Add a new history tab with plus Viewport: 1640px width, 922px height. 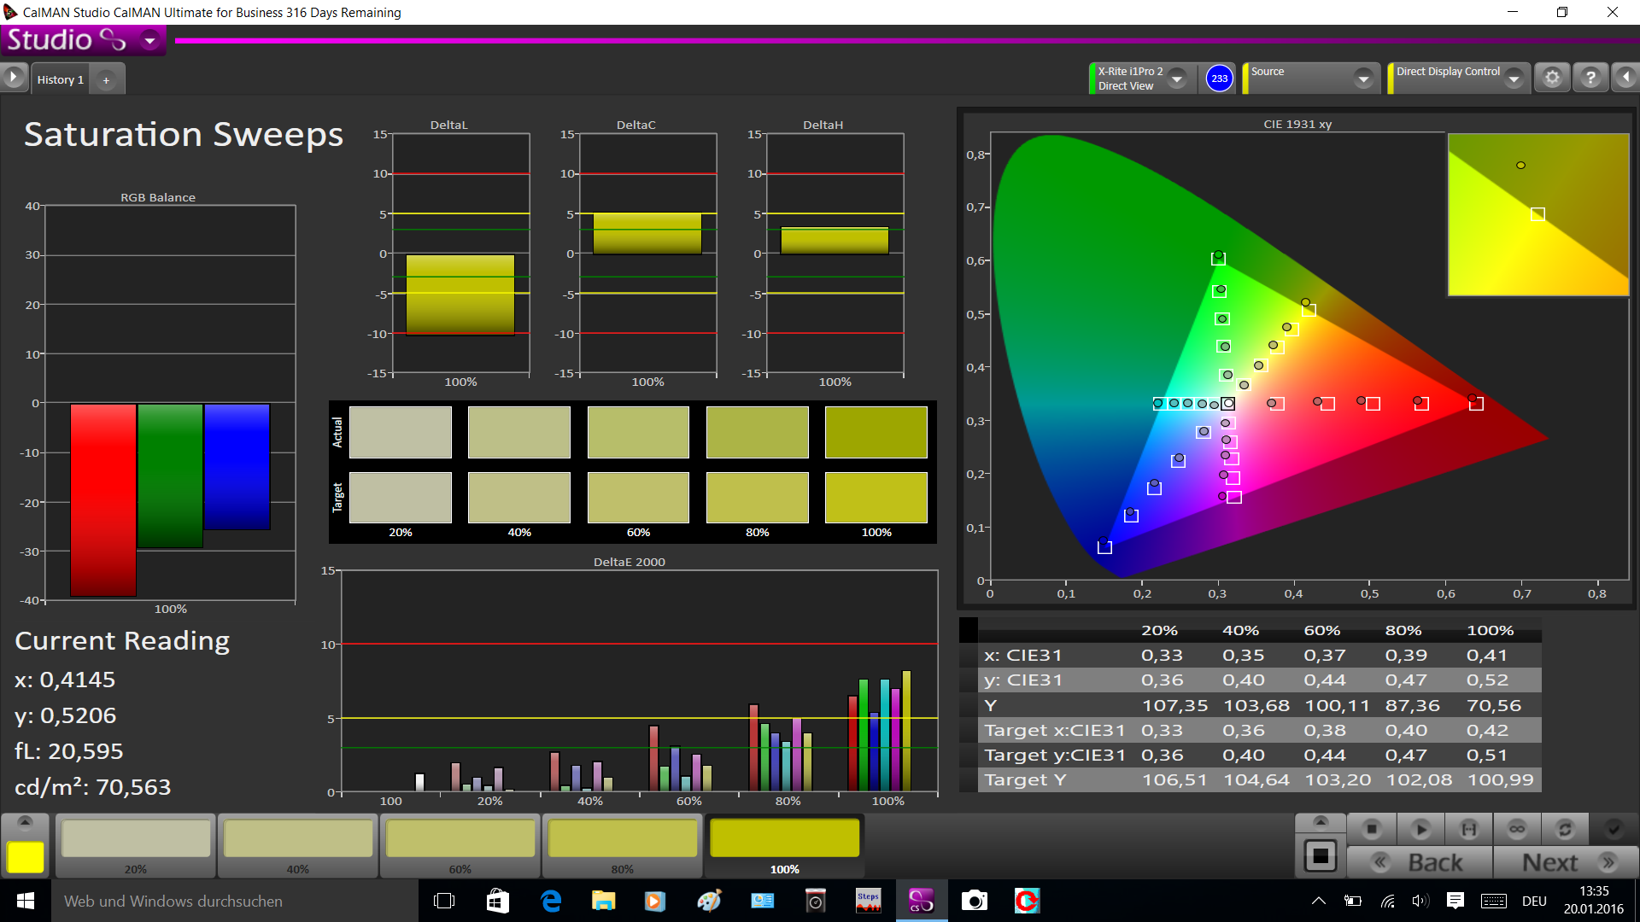click(x=106, y=80)
